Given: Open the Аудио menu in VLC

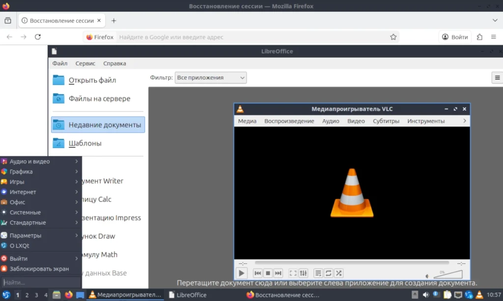Looking at the screenshot, I should pyautogui.click(x=331, y=121).
